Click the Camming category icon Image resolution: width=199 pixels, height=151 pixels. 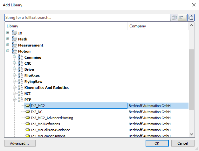point(21,57)
